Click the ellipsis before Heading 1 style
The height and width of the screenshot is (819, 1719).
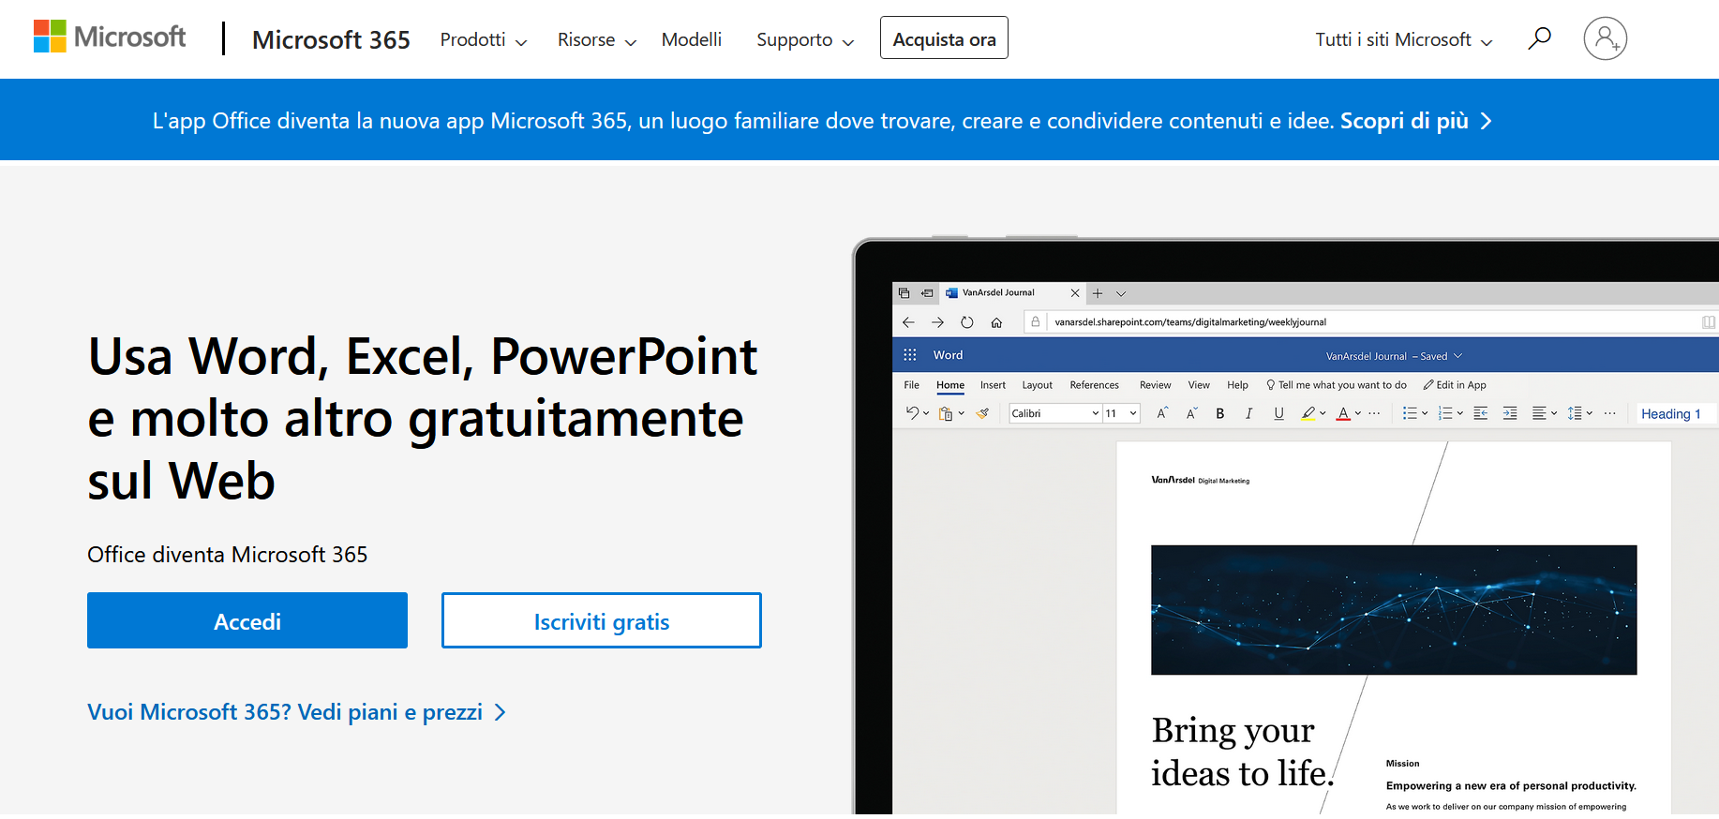tap(1609, 413)
